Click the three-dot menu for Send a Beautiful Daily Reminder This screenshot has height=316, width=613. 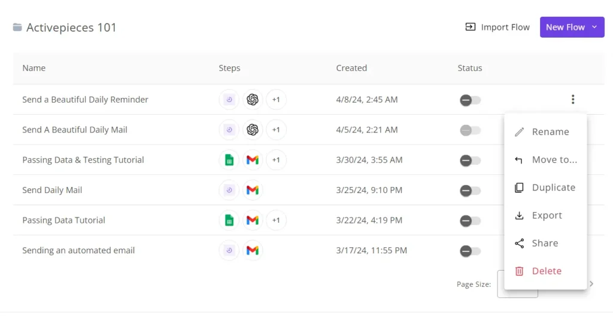(x=573, y=100)
